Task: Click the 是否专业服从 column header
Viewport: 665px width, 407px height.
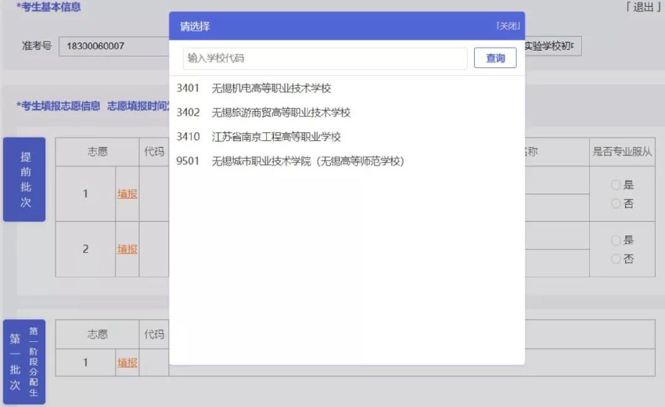Action: coord(622,152)
